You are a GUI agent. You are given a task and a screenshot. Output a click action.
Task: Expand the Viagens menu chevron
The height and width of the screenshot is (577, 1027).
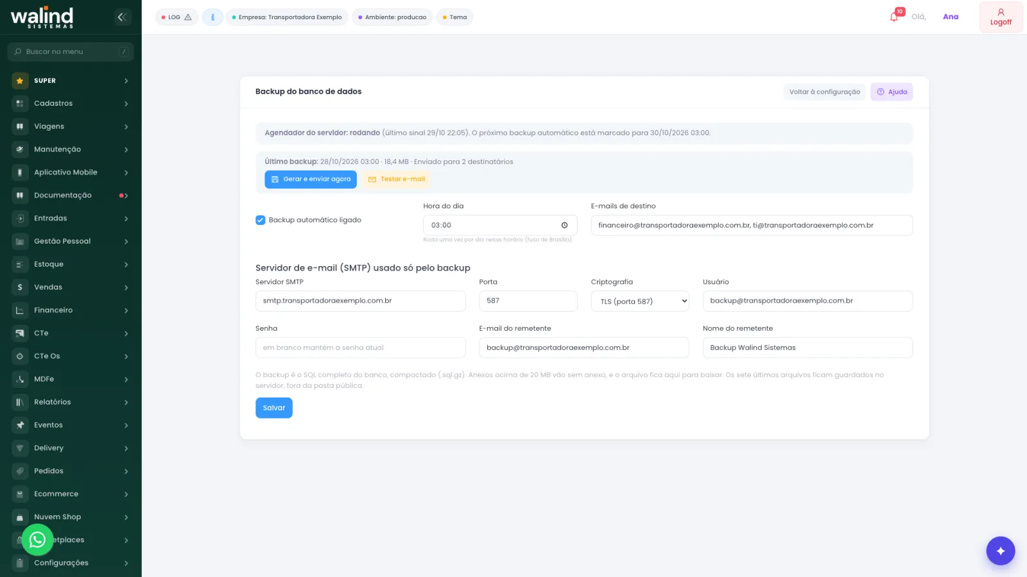point(126,127)
